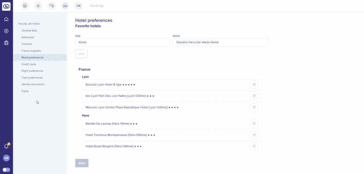Image resolution: width=364 pixels, height=174 pixels.
Task: Open the car rental icon
Action: (65, 5)
